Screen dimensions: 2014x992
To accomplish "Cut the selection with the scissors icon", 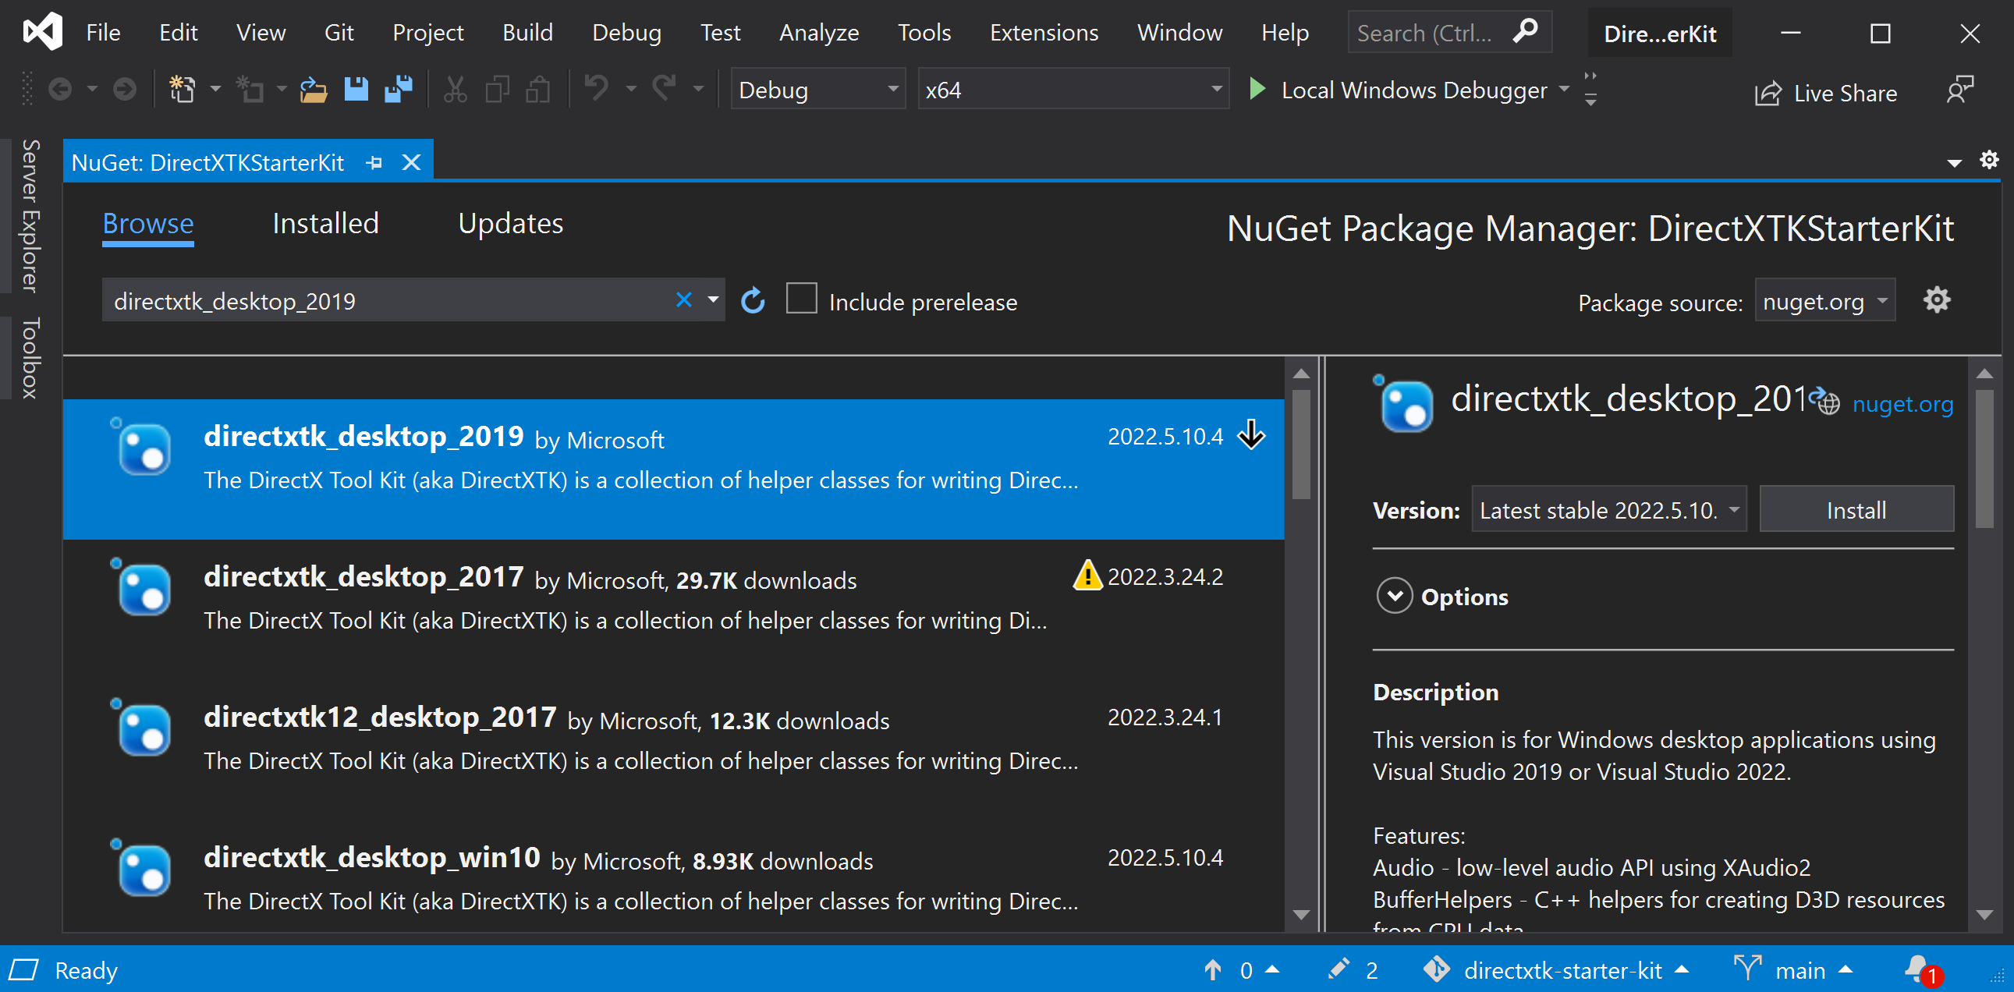I will [x=455, y=89].
